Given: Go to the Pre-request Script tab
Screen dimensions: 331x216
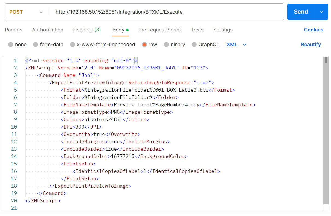Looking at the screenshot, I should 159,30.
